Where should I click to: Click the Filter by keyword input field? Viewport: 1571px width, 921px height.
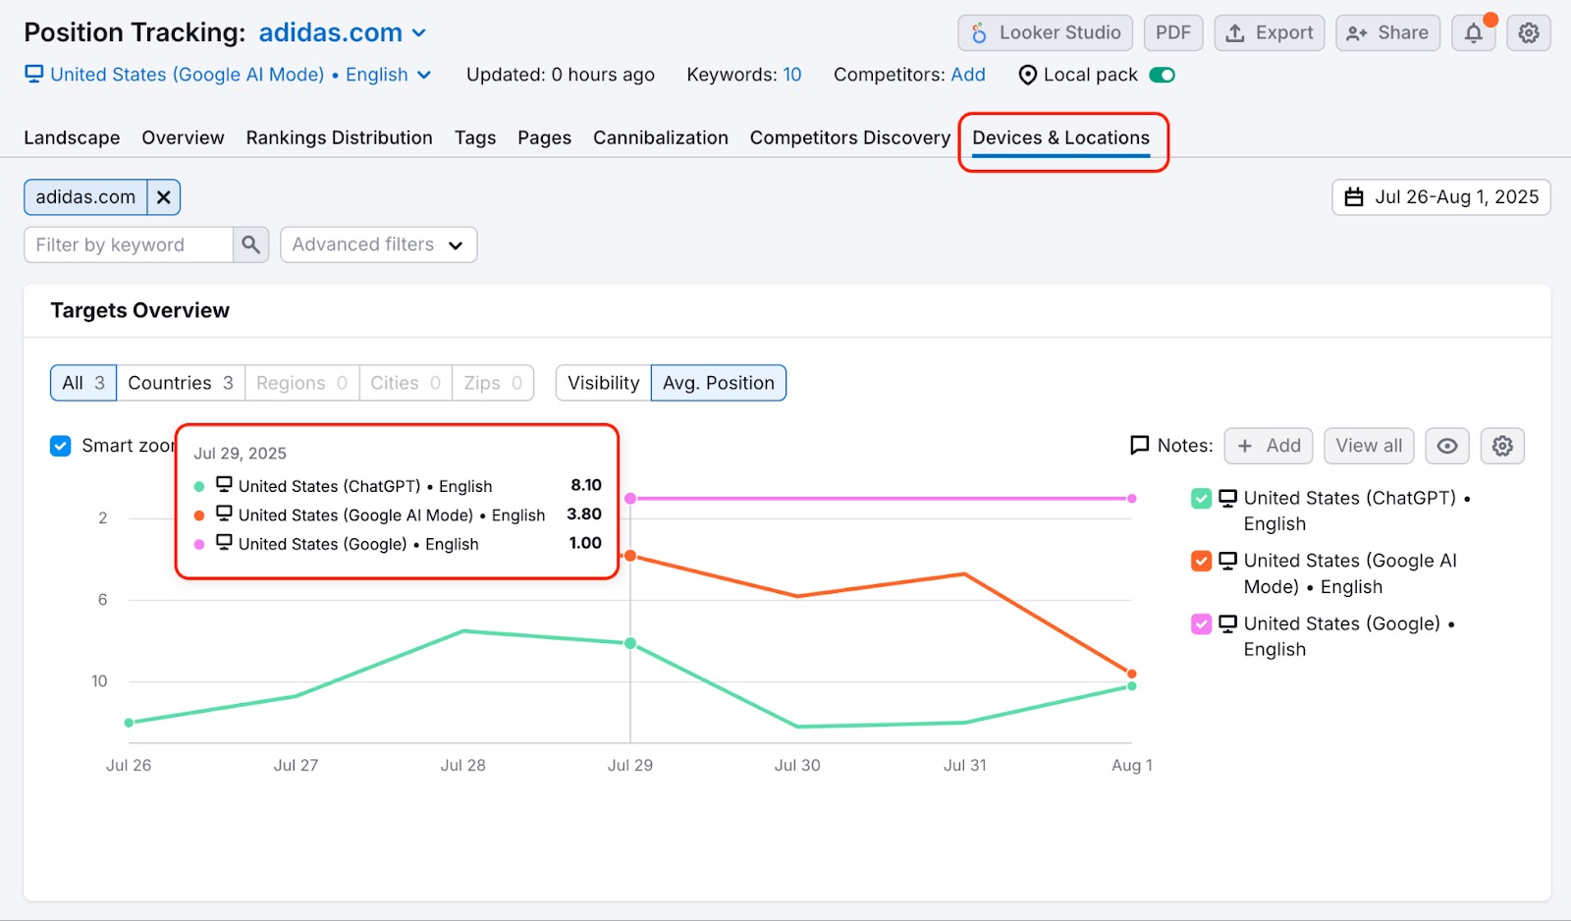click(128, 244)
